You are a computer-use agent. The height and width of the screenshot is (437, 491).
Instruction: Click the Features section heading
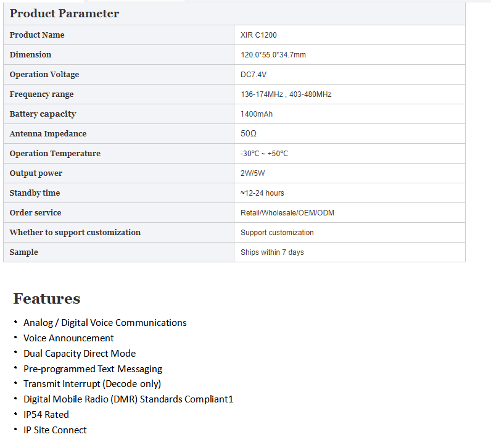(x=47, y=299)
